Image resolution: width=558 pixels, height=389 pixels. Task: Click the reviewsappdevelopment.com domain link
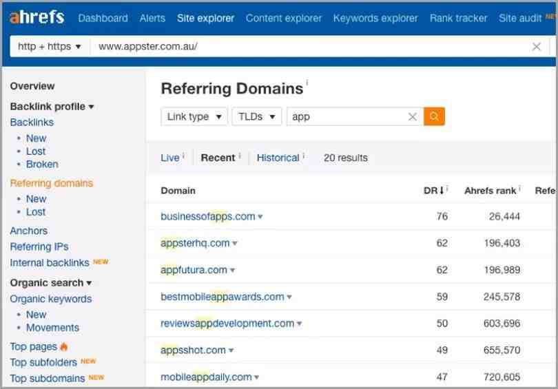[227, 324]
